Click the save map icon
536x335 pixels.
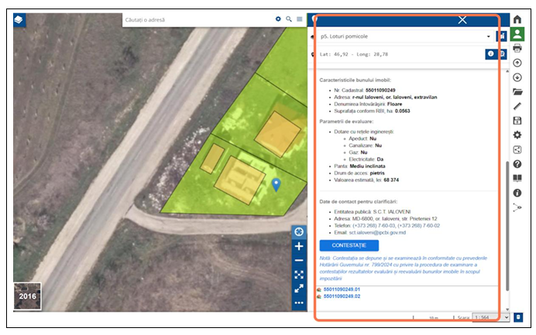(517, 121)
